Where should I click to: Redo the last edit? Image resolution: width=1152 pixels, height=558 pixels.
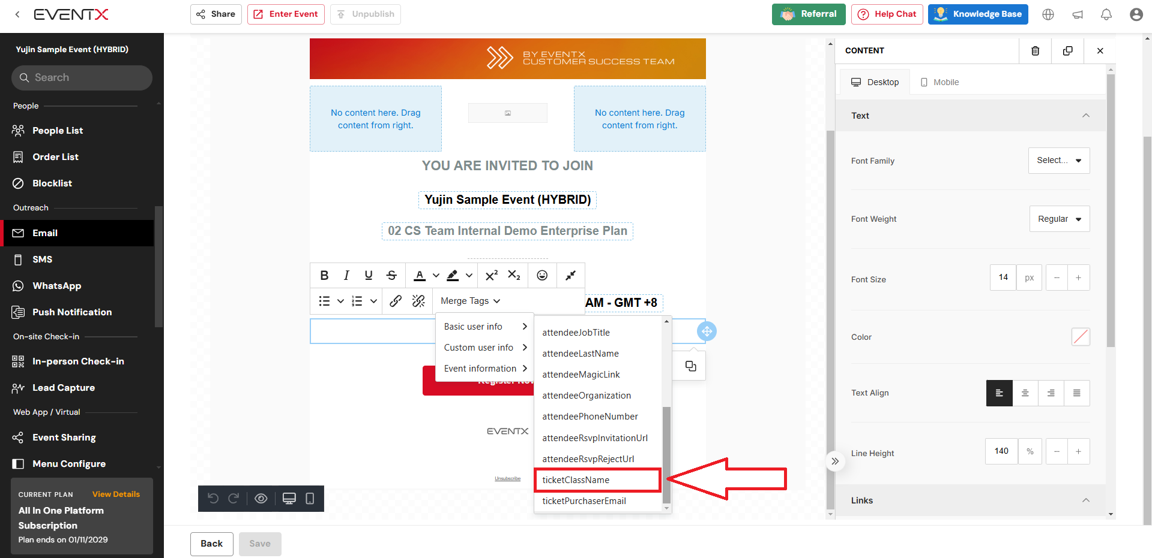tap(234, 498)
